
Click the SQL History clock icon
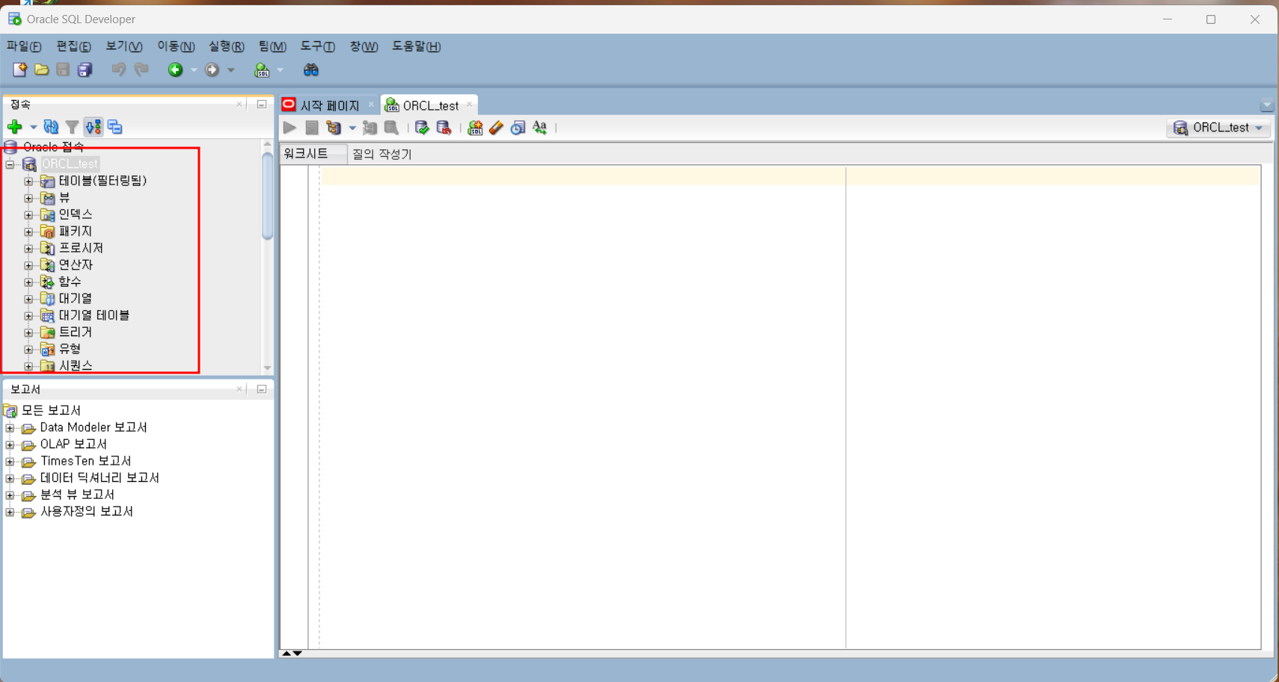click(518, 128)
